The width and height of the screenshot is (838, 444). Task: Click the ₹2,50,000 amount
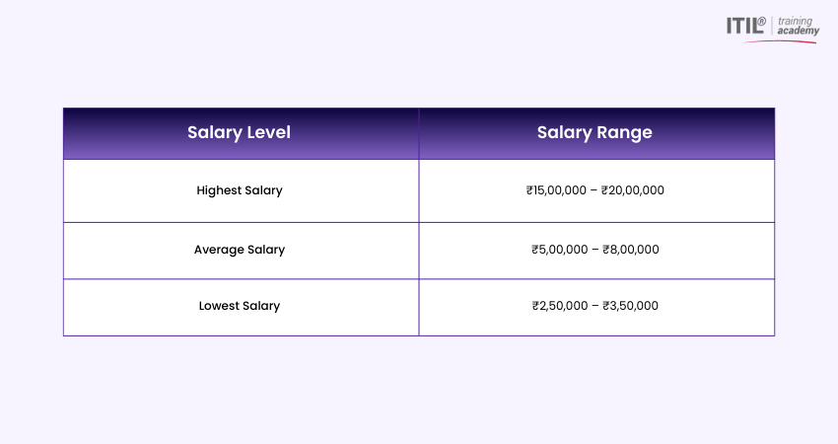(560, 306)
